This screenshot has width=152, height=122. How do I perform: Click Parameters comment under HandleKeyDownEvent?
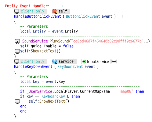[34, 76]
